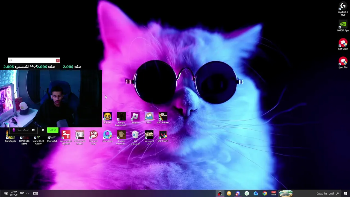Screen dimensions: 350x197
Task: Select the Pummel Party shortcut
Action: click(94, 138)
